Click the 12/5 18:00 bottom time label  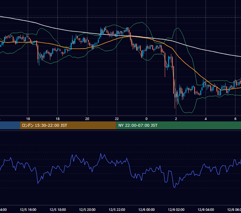pyautogui.click(x=58, y=209)
